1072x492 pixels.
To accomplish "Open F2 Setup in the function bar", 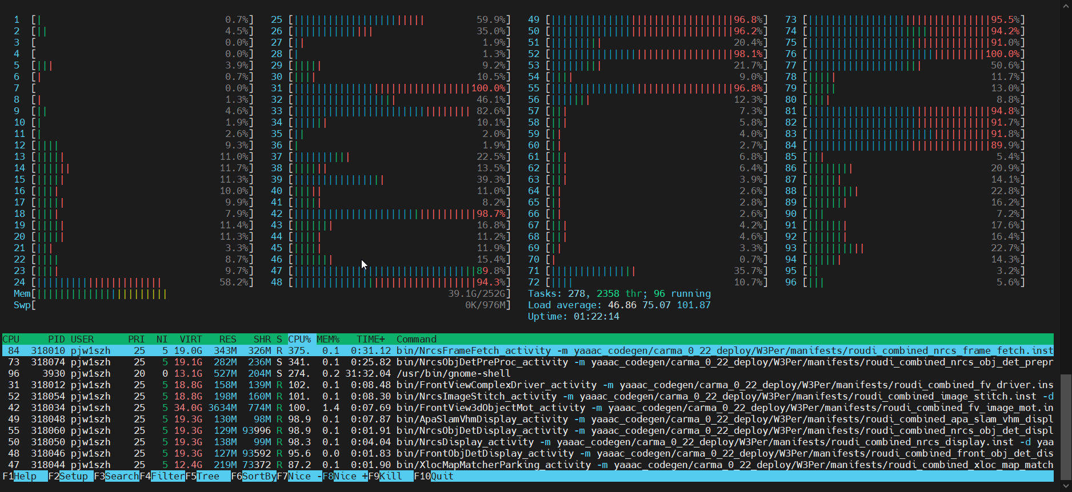I will (x=70, y=476).
